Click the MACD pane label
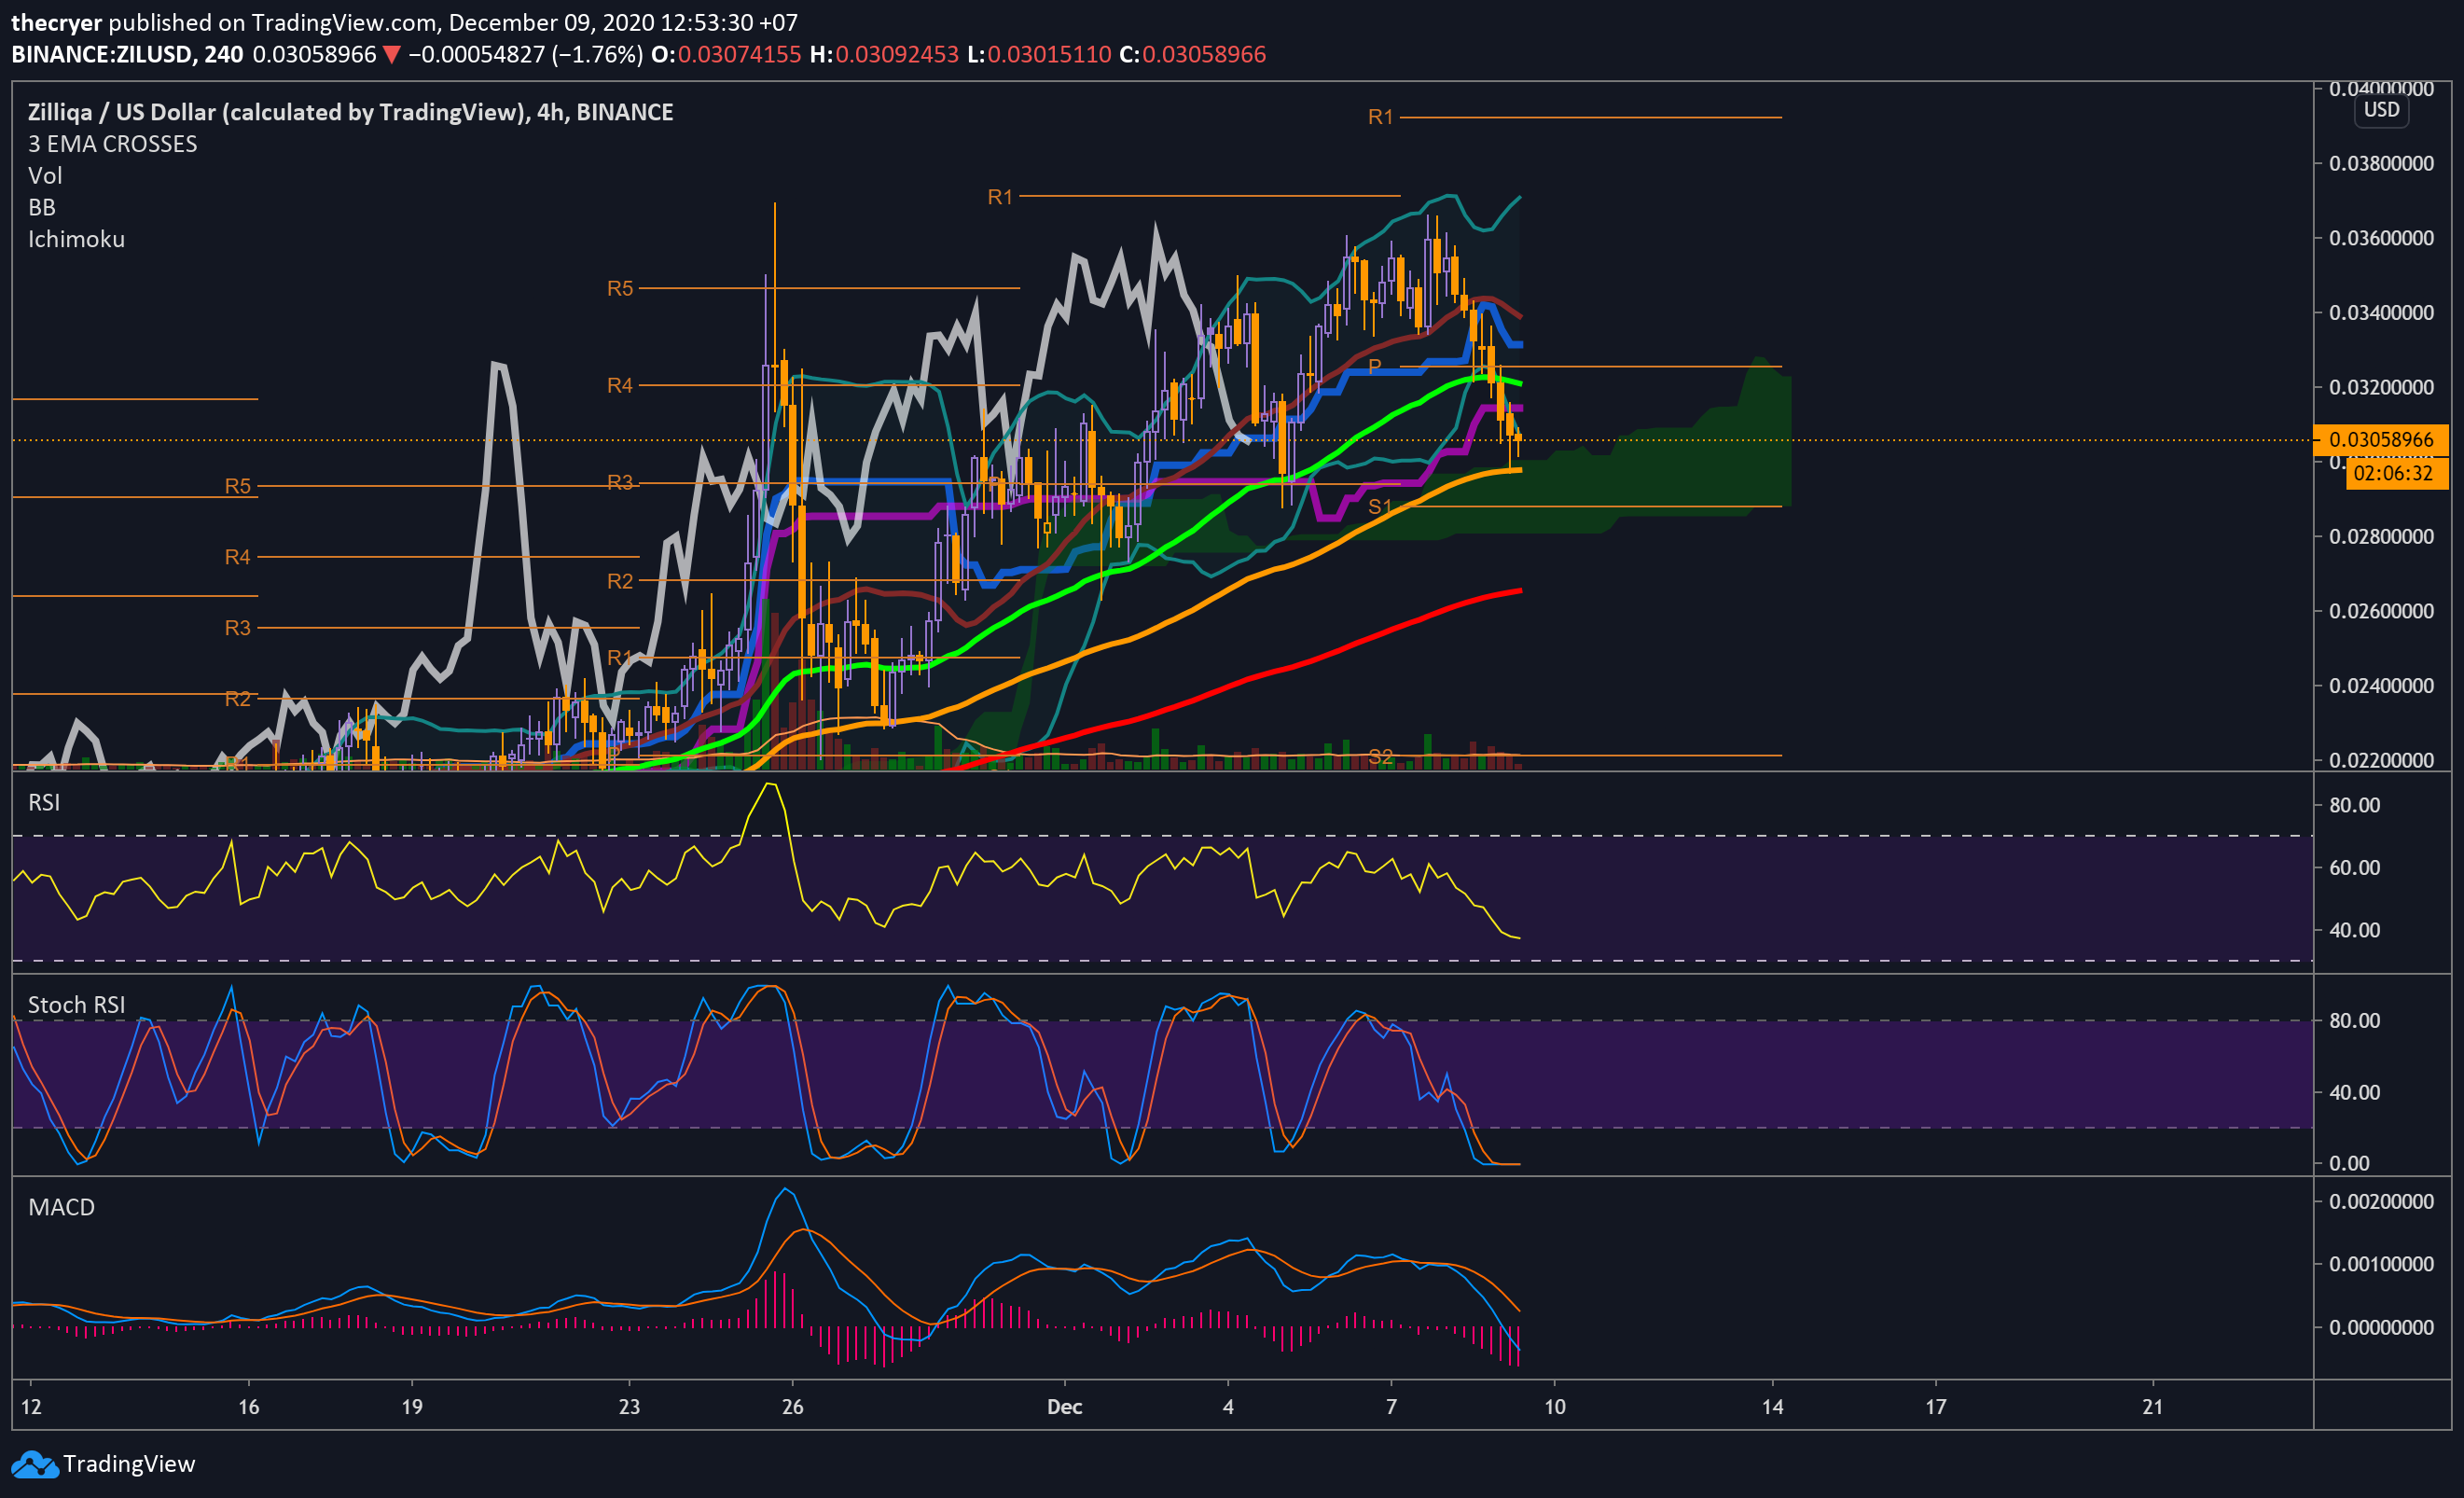 [61, 1207]
